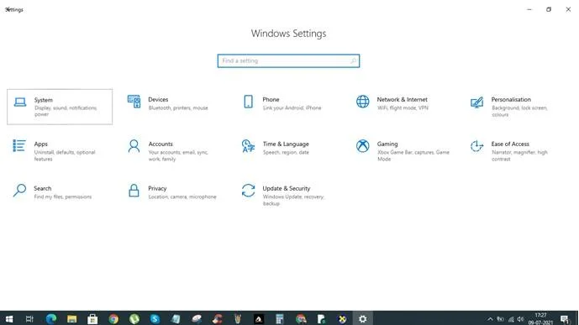
Task: Click 'Location, camera, microphone' description
Action: pos(182,197)
